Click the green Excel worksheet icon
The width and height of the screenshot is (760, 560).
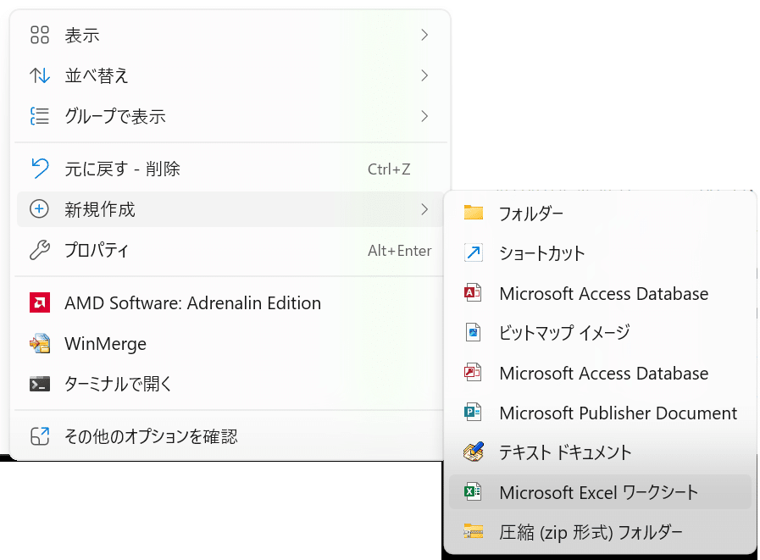click(x=473, y=491)
